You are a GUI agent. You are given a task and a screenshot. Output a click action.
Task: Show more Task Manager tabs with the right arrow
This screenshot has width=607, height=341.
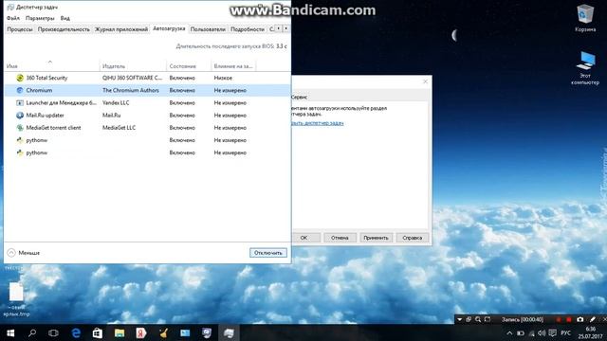[x=286, y=28]
